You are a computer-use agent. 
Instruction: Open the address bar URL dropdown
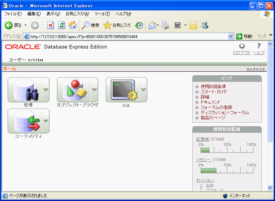point(230,36)
